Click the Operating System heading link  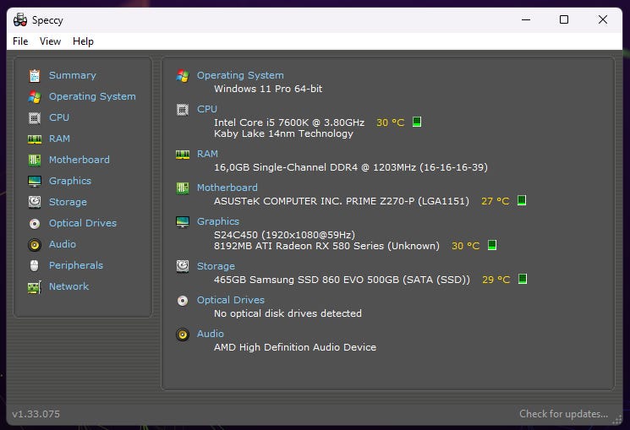click(240, 75)
